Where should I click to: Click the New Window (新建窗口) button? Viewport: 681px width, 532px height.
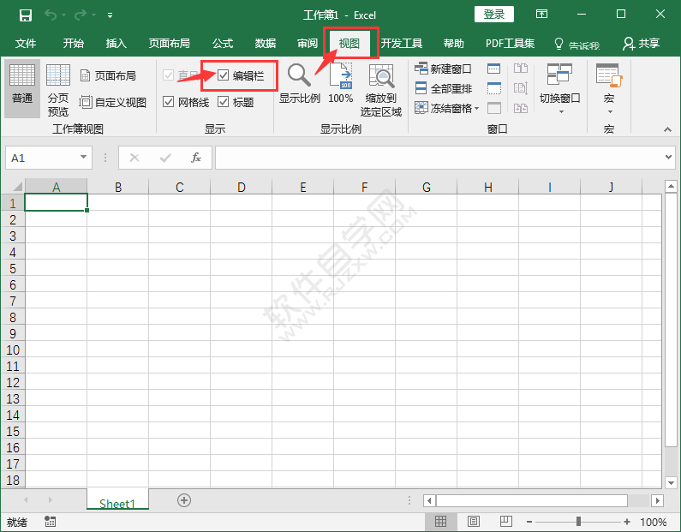(443, 69)
